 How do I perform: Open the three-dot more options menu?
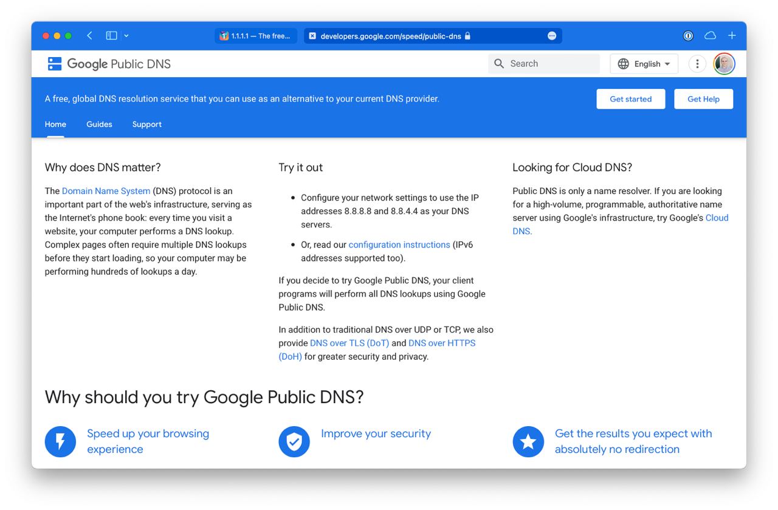[x=697, y=64]
